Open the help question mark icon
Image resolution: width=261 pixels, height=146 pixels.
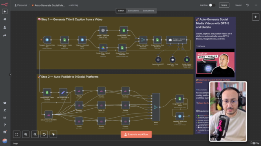(x=4, y=125)
